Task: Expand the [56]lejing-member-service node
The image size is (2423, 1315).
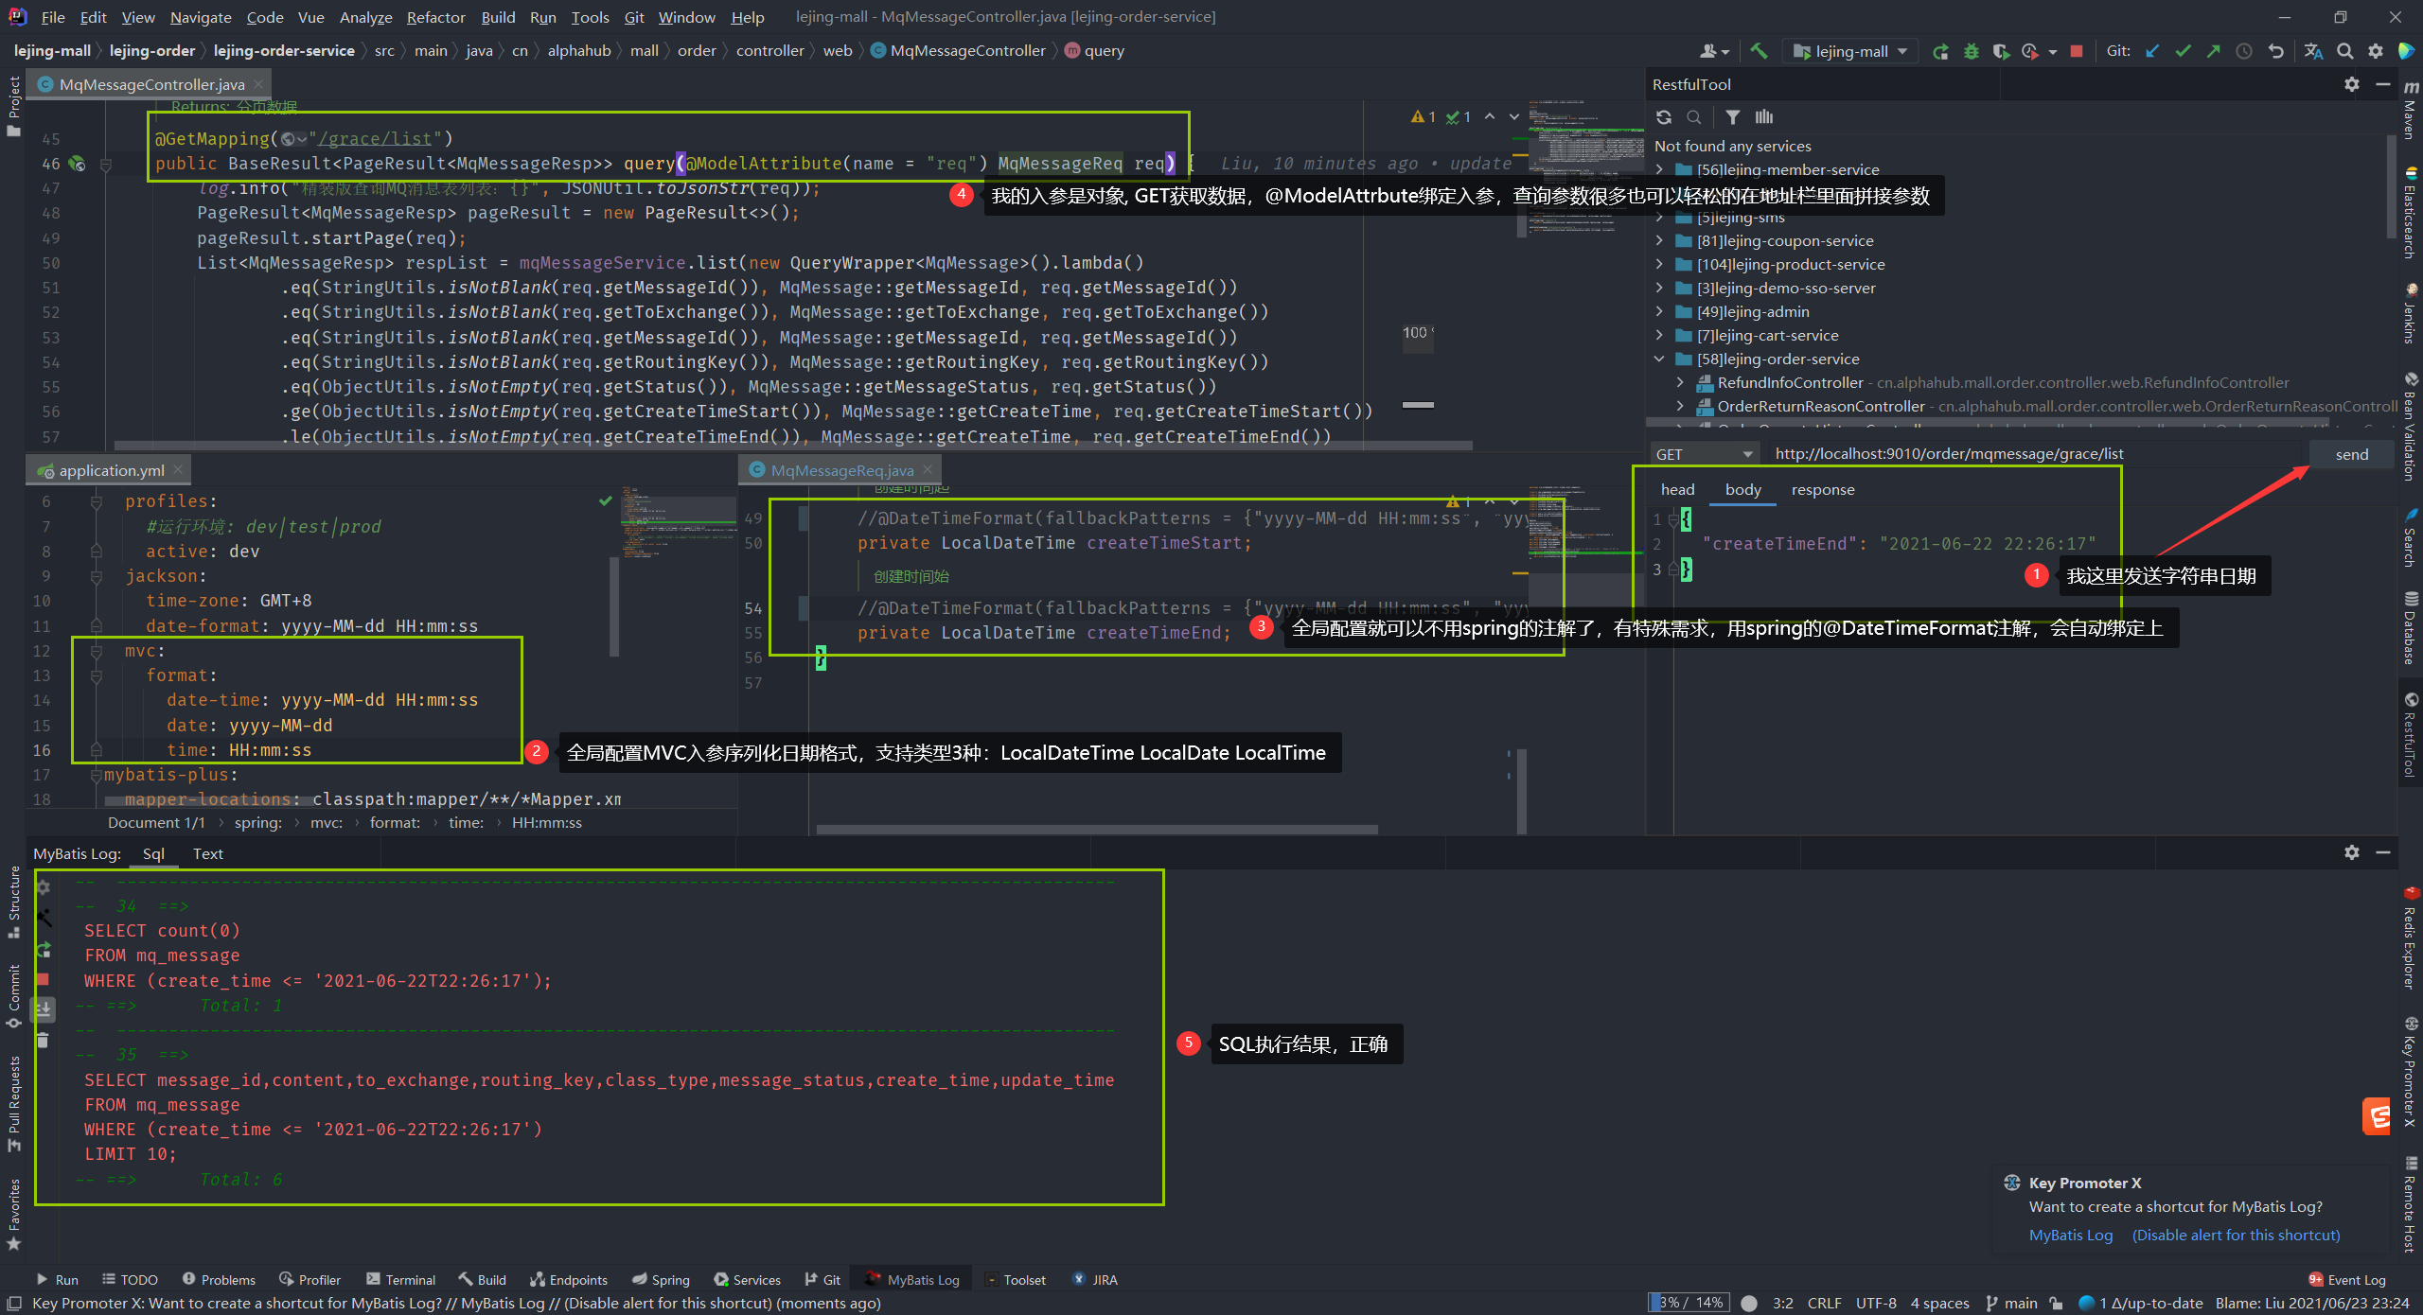Action: (1659, 169)
